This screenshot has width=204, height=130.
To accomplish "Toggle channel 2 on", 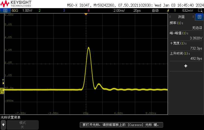I will (x=39, y=10).
